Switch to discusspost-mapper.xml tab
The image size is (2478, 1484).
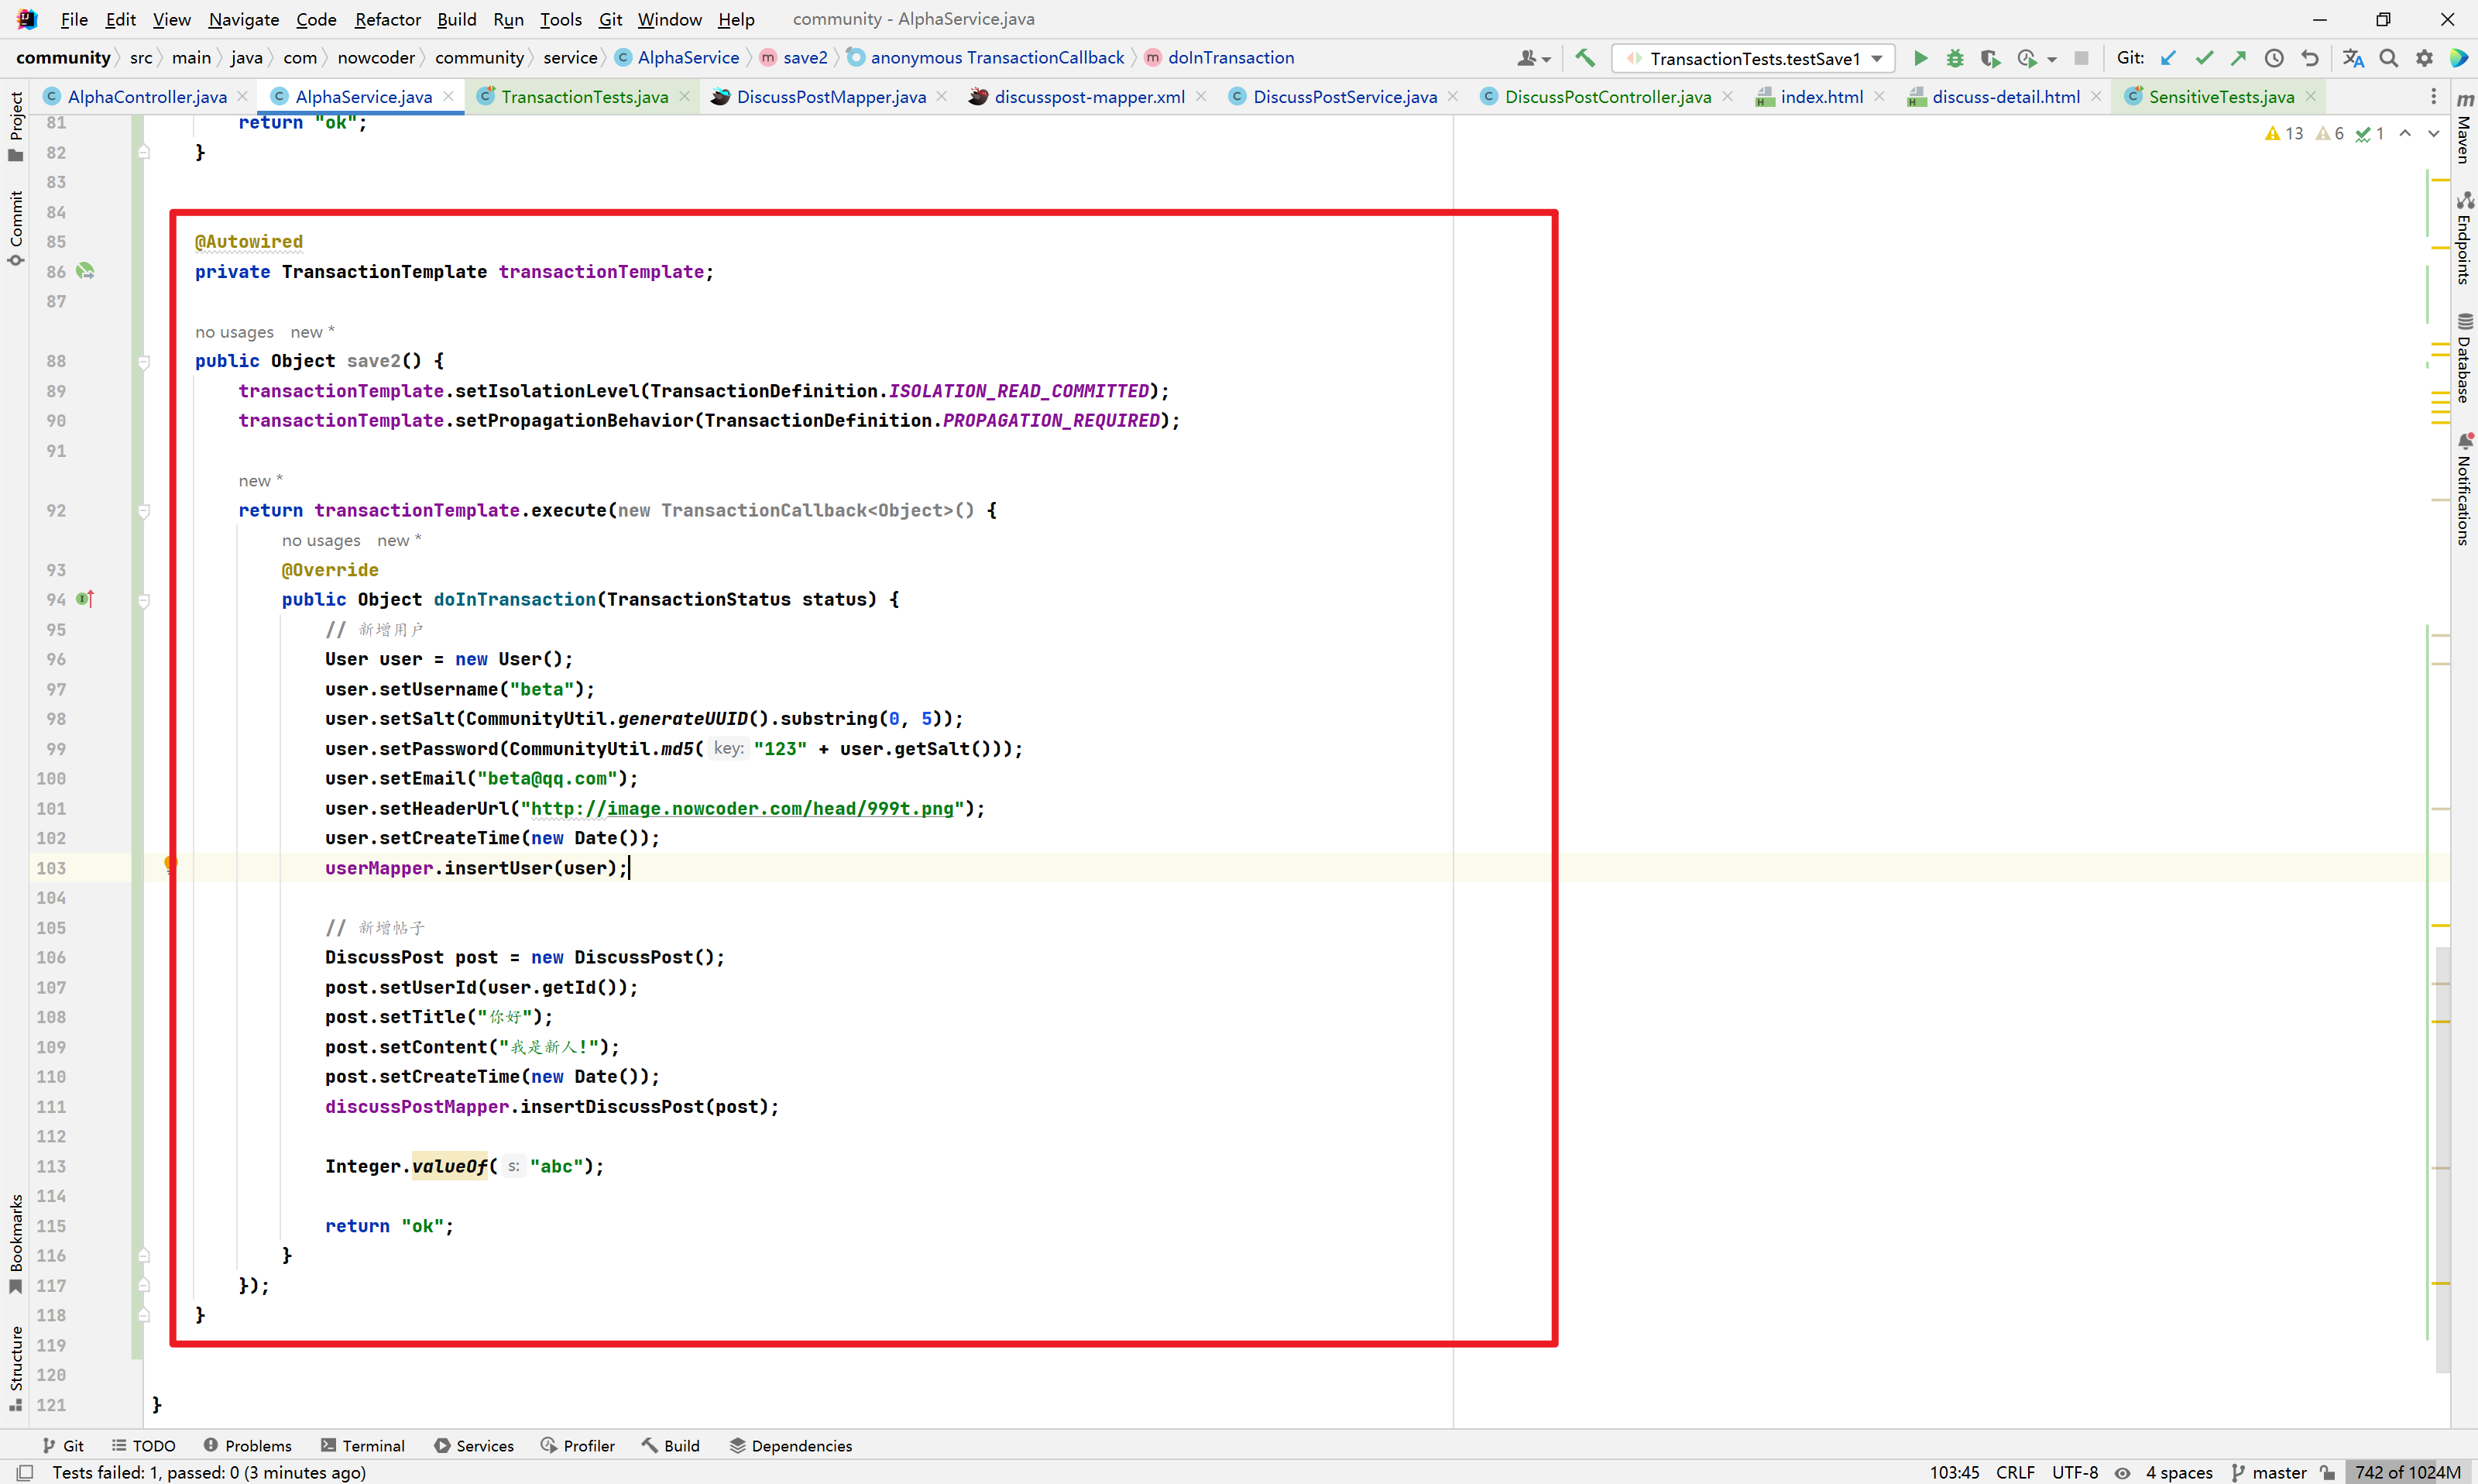1090,96
